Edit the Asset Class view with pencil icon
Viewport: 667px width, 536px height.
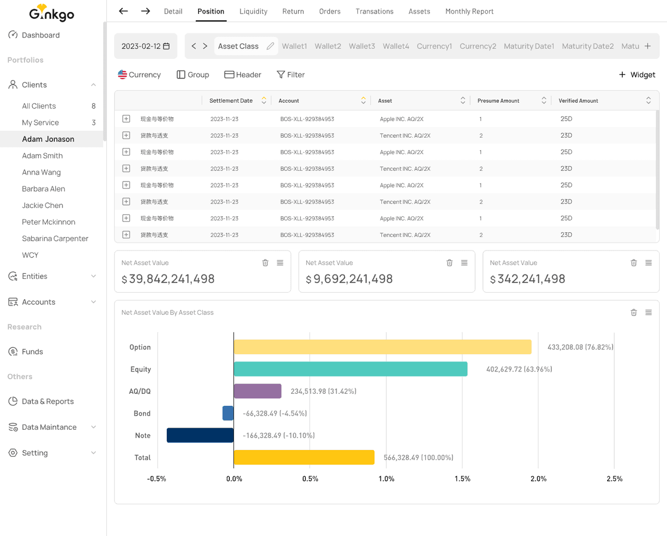pos(270,46)
